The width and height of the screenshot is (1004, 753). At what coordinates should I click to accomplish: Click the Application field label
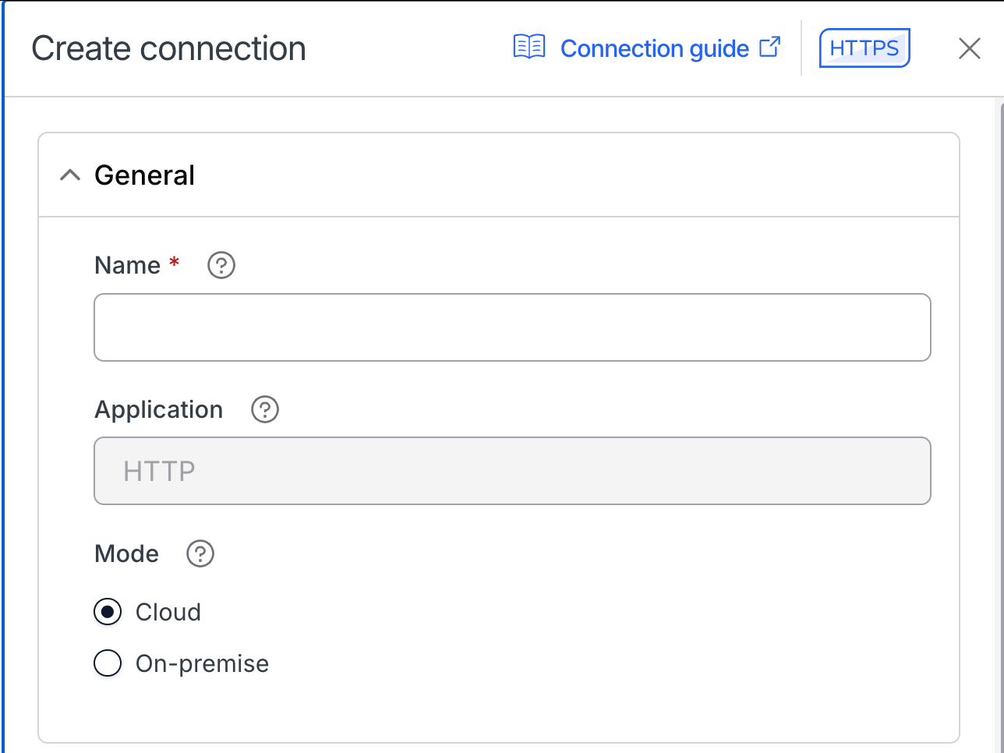[x=158, y=409]
